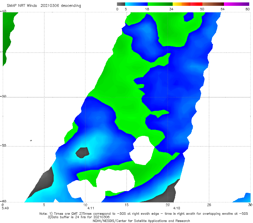Select the gray 0–5 segment of the color bar

pos(121,4)
